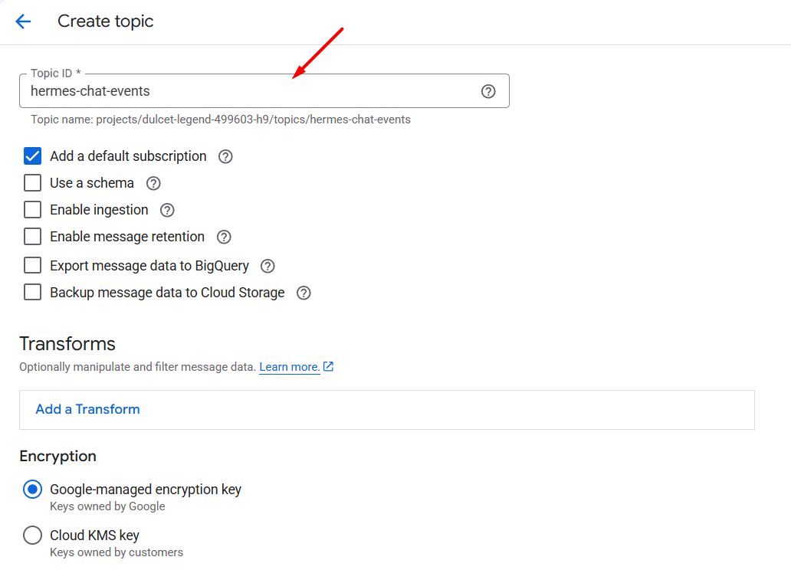Select Google-managed encryption key radio
The height and width of the screenshot is (570, 791).
33,490
